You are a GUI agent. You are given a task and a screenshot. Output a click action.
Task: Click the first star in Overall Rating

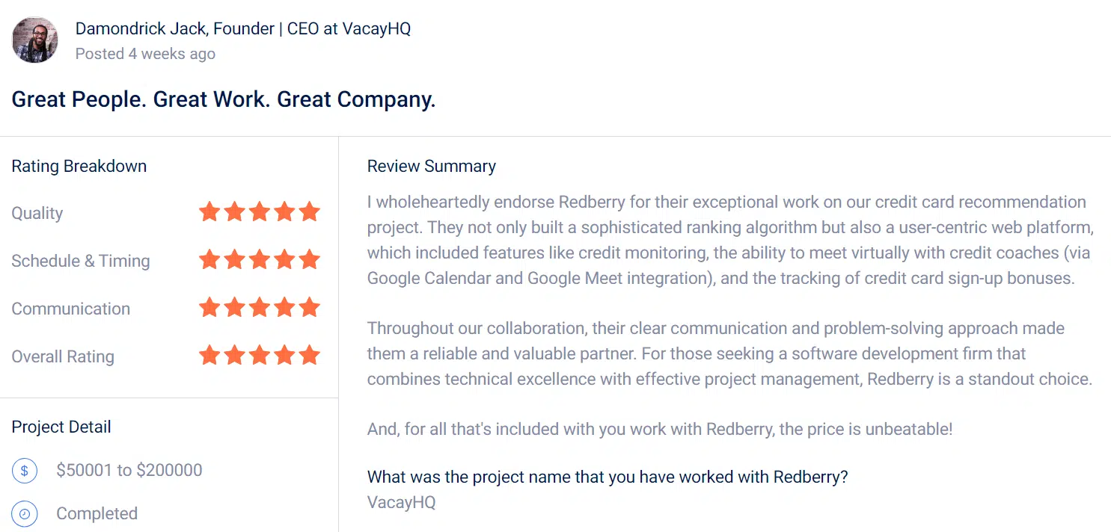(209, 356)
